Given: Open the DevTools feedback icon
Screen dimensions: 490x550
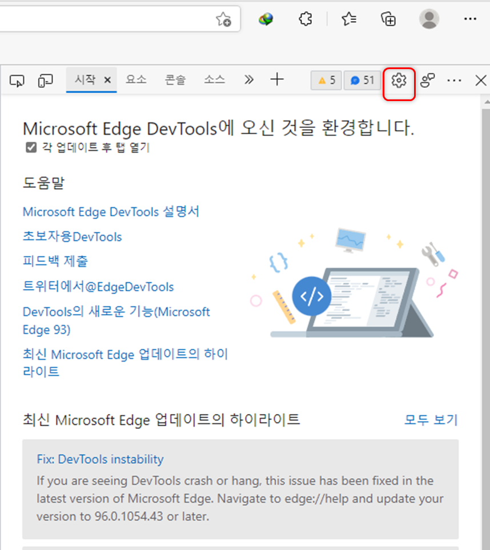Looking at the screenshot, I should [x=427, y=81].
